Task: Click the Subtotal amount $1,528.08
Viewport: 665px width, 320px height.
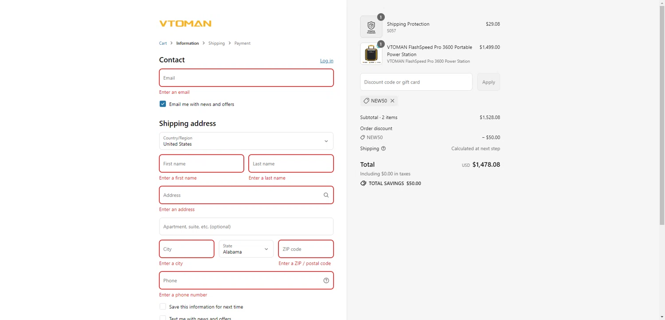Action: (x=489, y=118)
